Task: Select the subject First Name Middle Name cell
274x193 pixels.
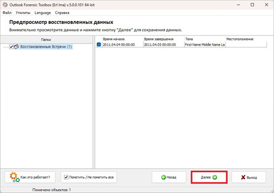Action: pos(205,45)
